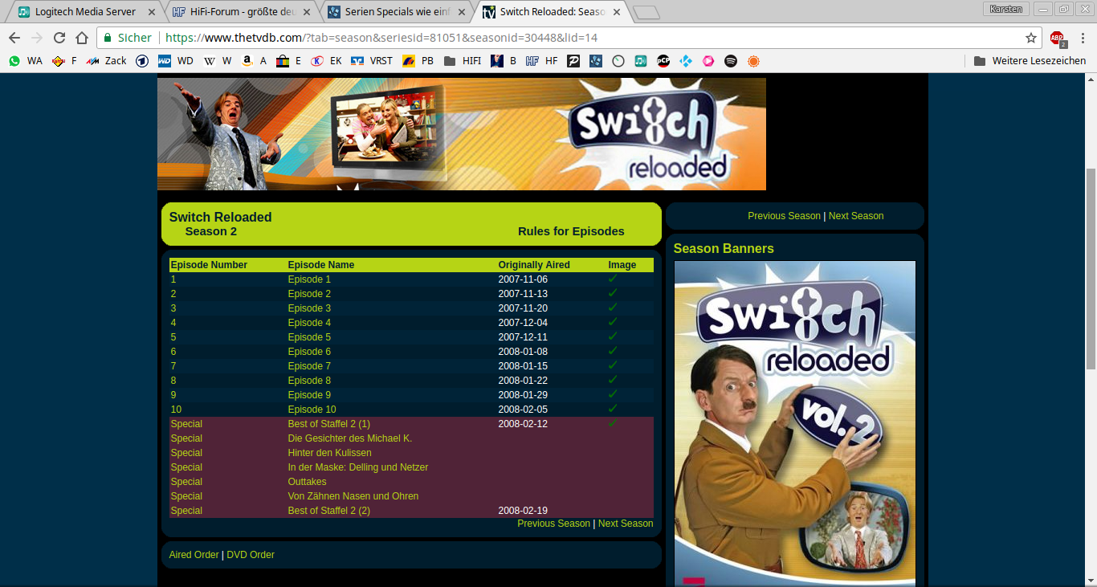Click Next Season link above banners

[x=856, y=216]
